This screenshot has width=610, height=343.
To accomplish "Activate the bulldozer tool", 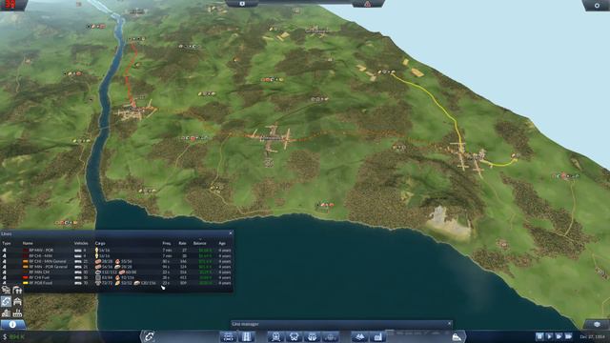I will point(457,336).
